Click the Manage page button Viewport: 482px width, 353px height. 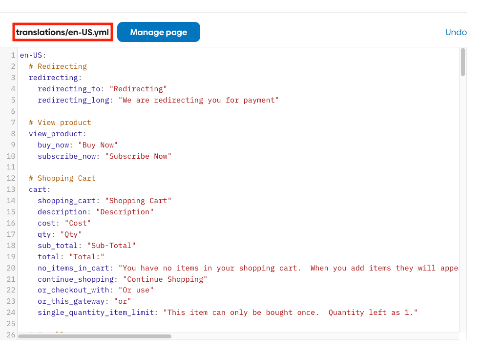[159, 32]
